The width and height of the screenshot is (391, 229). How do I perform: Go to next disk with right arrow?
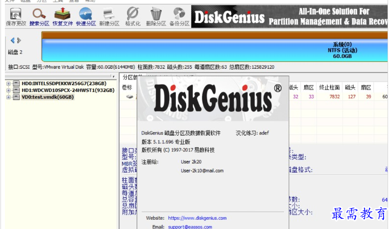pyautogui.click(x=19, y=40)
